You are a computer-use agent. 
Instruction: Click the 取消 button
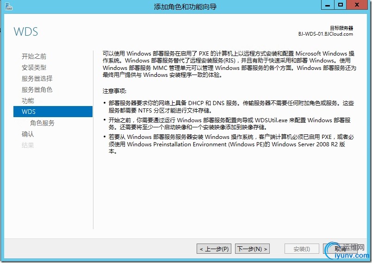tap(340, 249)
